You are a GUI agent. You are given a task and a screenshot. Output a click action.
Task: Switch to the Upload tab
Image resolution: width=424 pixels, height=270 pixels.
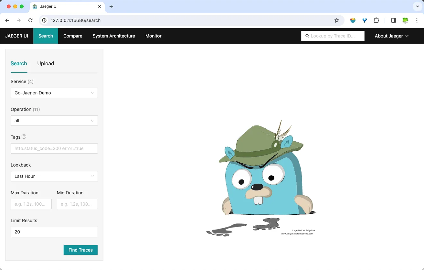tap(46, 63)
